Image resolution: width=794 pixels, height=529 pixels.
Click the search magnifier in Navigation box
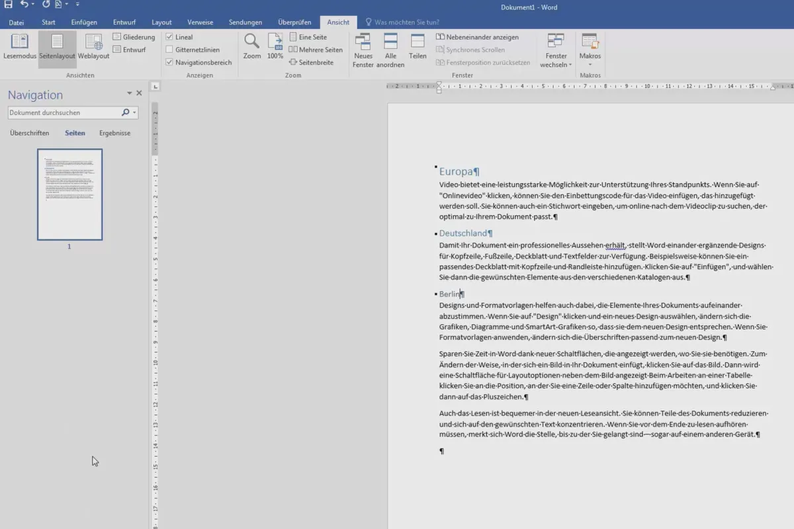126,112
